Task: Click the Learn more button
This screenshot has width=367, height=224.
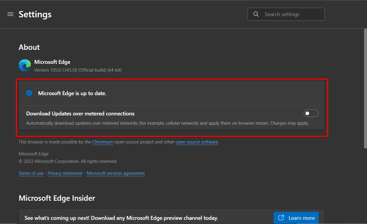Action: click(296, 218)
